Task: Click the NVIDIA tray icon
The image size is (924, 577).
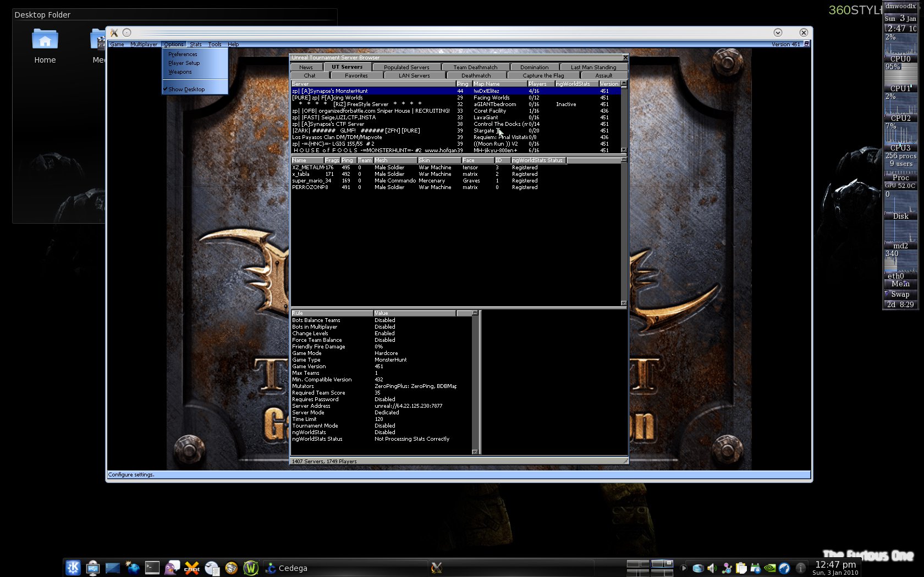Action: pyautogui.click(x=770, y=568)
